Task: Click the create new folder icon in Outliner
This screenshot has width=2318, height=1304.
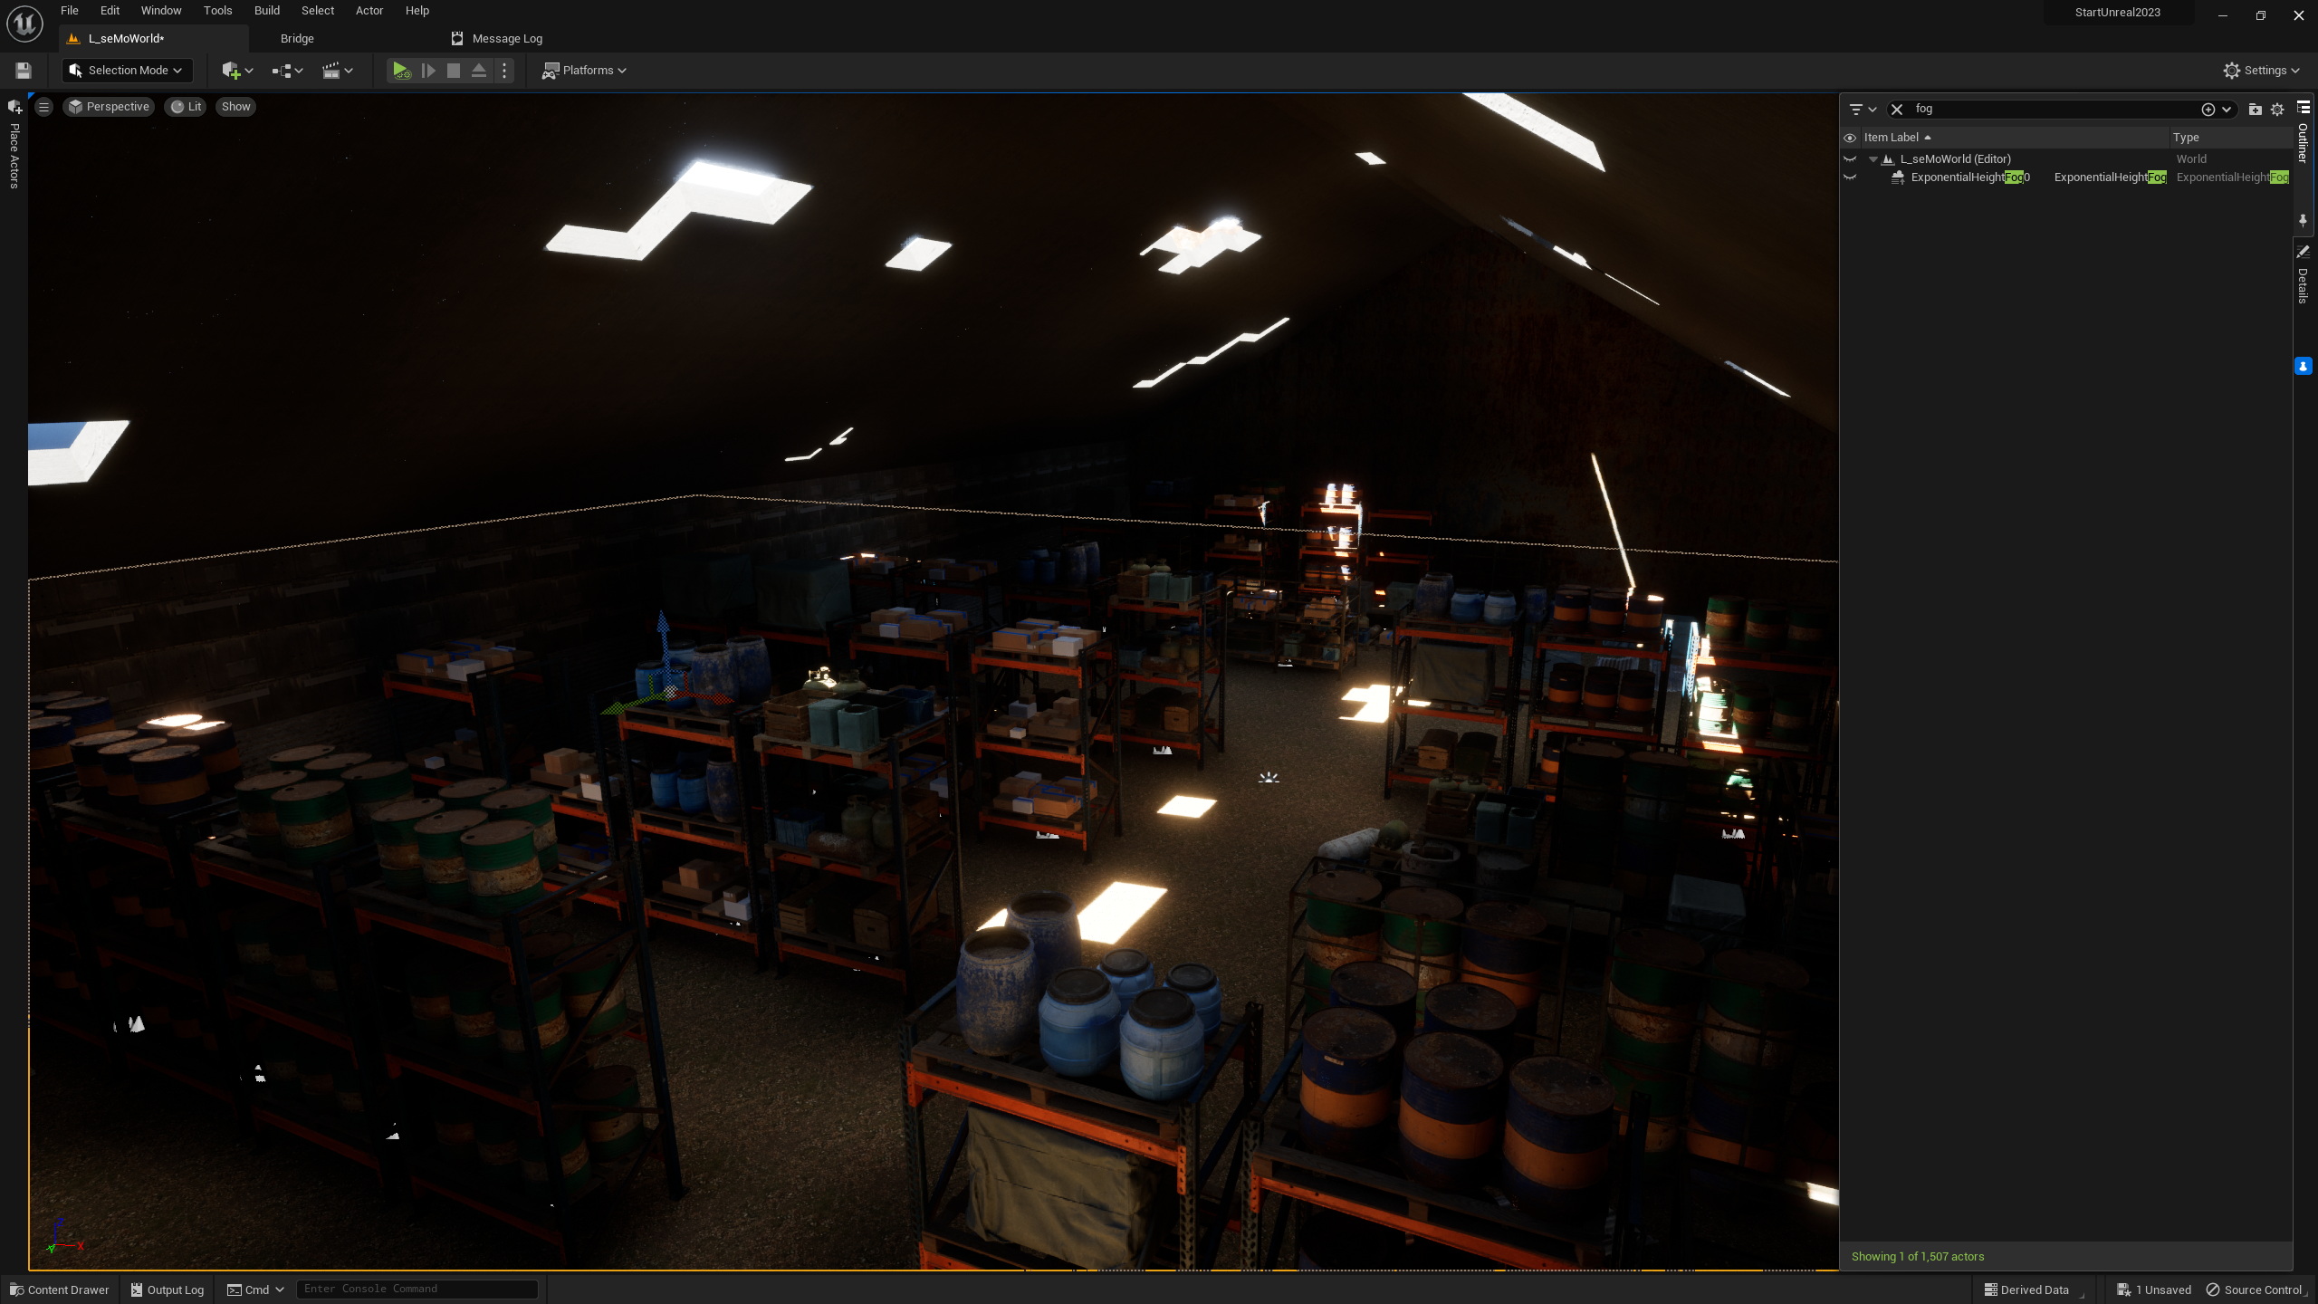Action: [x=2255, y=109]
